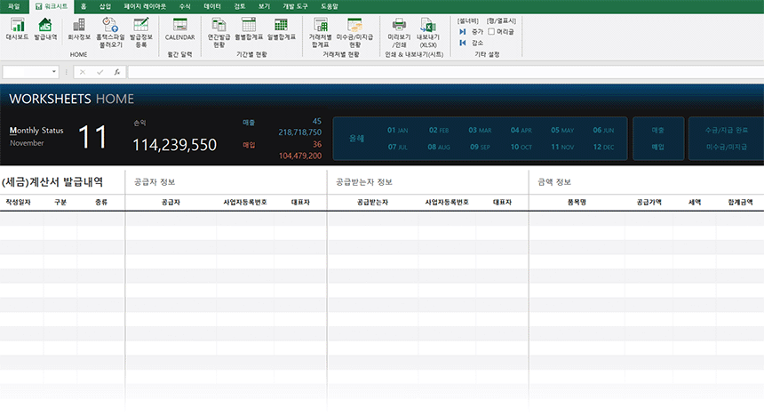Switch to the 수식 ribbon tab
This screenshot has height=416, width=764.
pos(185,5)
